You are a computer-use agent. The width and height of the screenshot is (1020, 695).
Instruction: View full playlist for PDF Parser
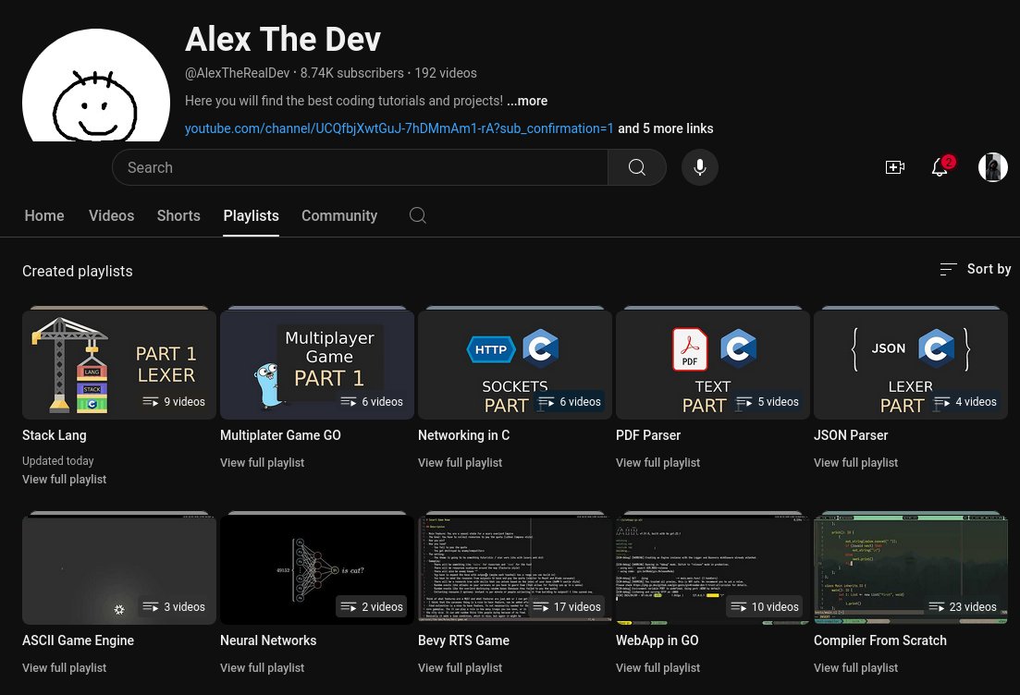(x=657, y=463)
